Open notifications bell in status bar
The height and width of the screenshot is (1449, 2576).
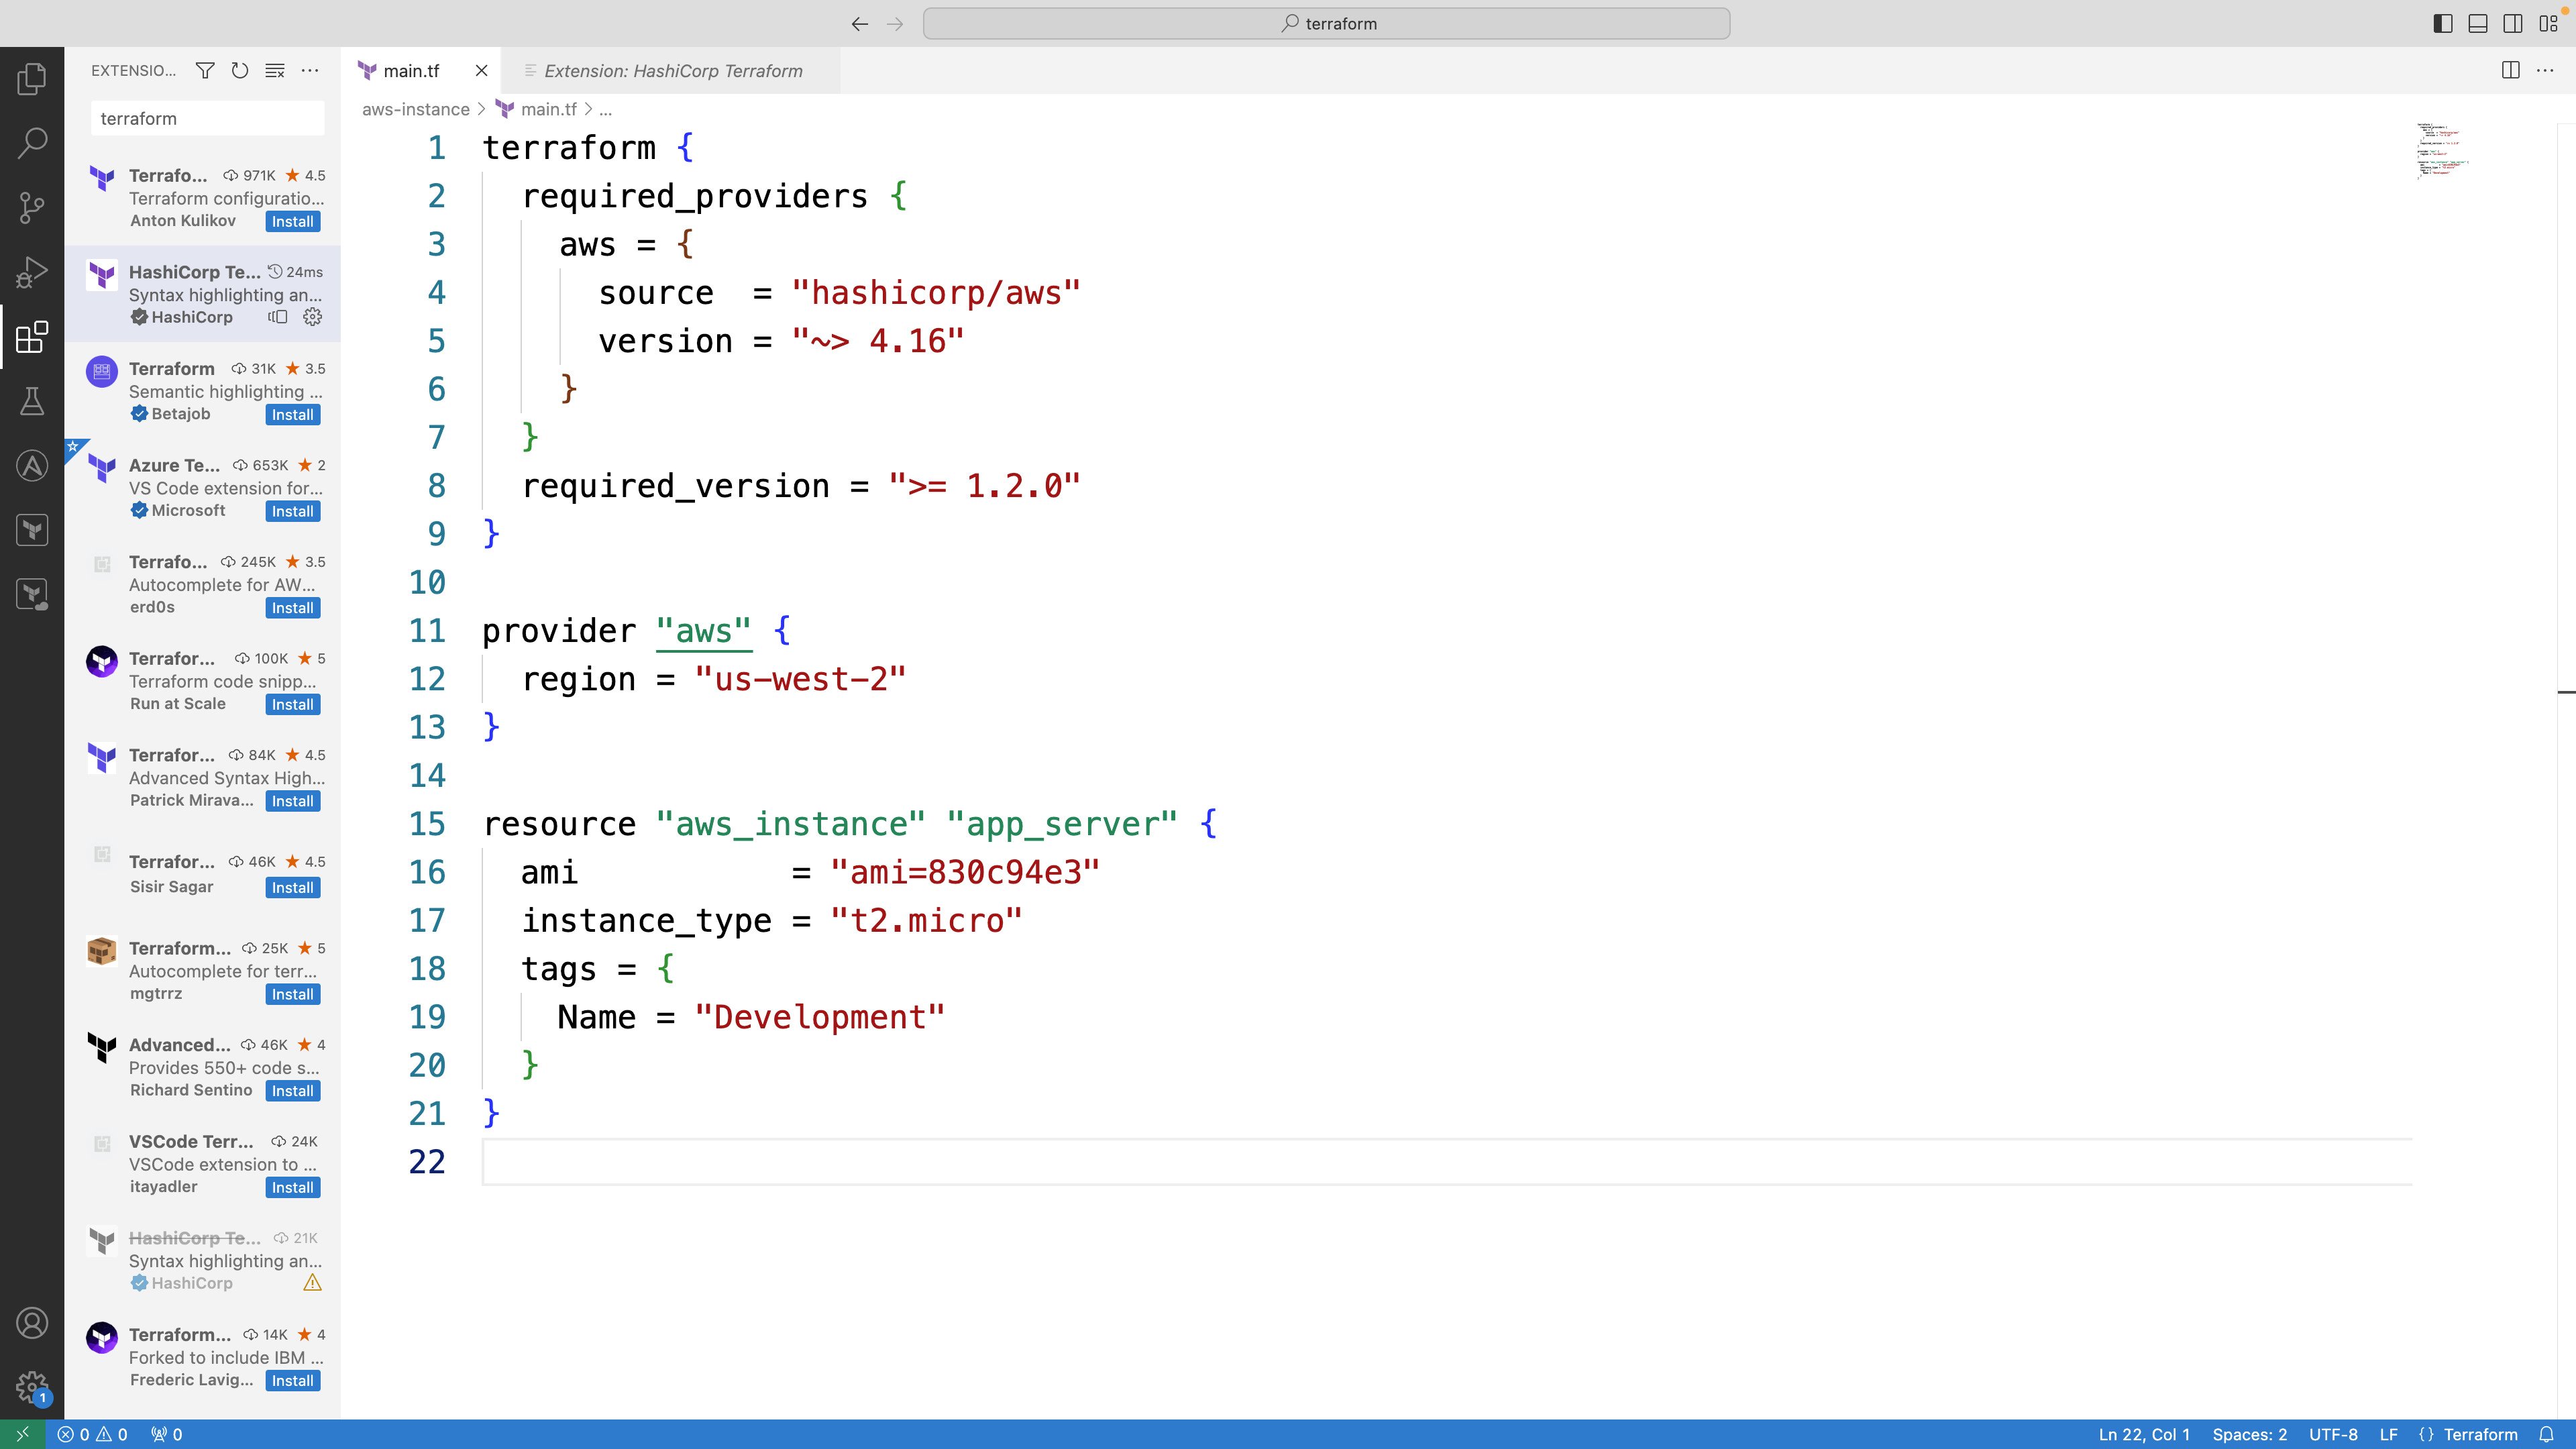(2546, 1434)
